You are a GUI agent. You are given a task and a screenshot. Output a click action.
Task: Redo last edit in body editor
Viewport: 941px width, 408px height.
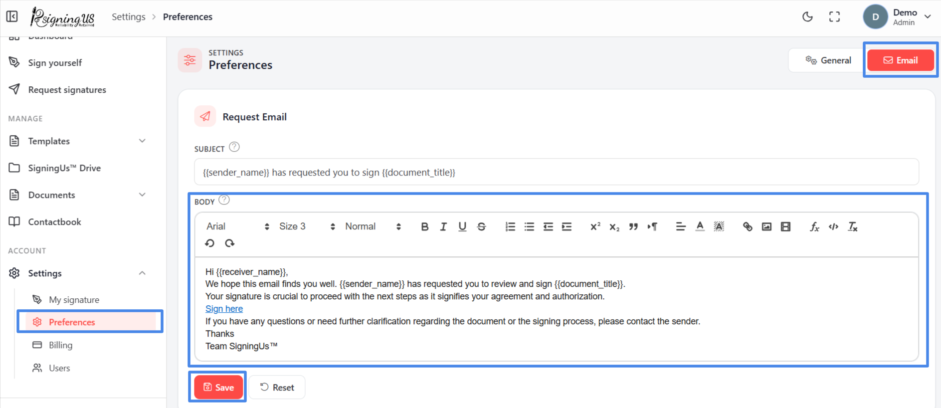coord(229,243)
